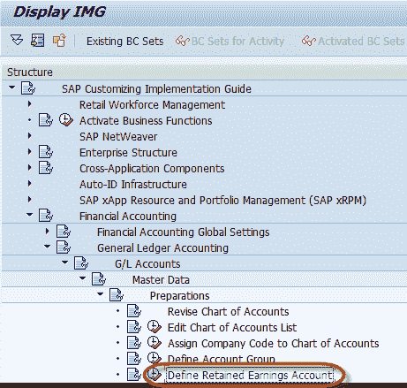
Task: Open documentation icon for Financial Accounting
Action: (x=46, y=216)
